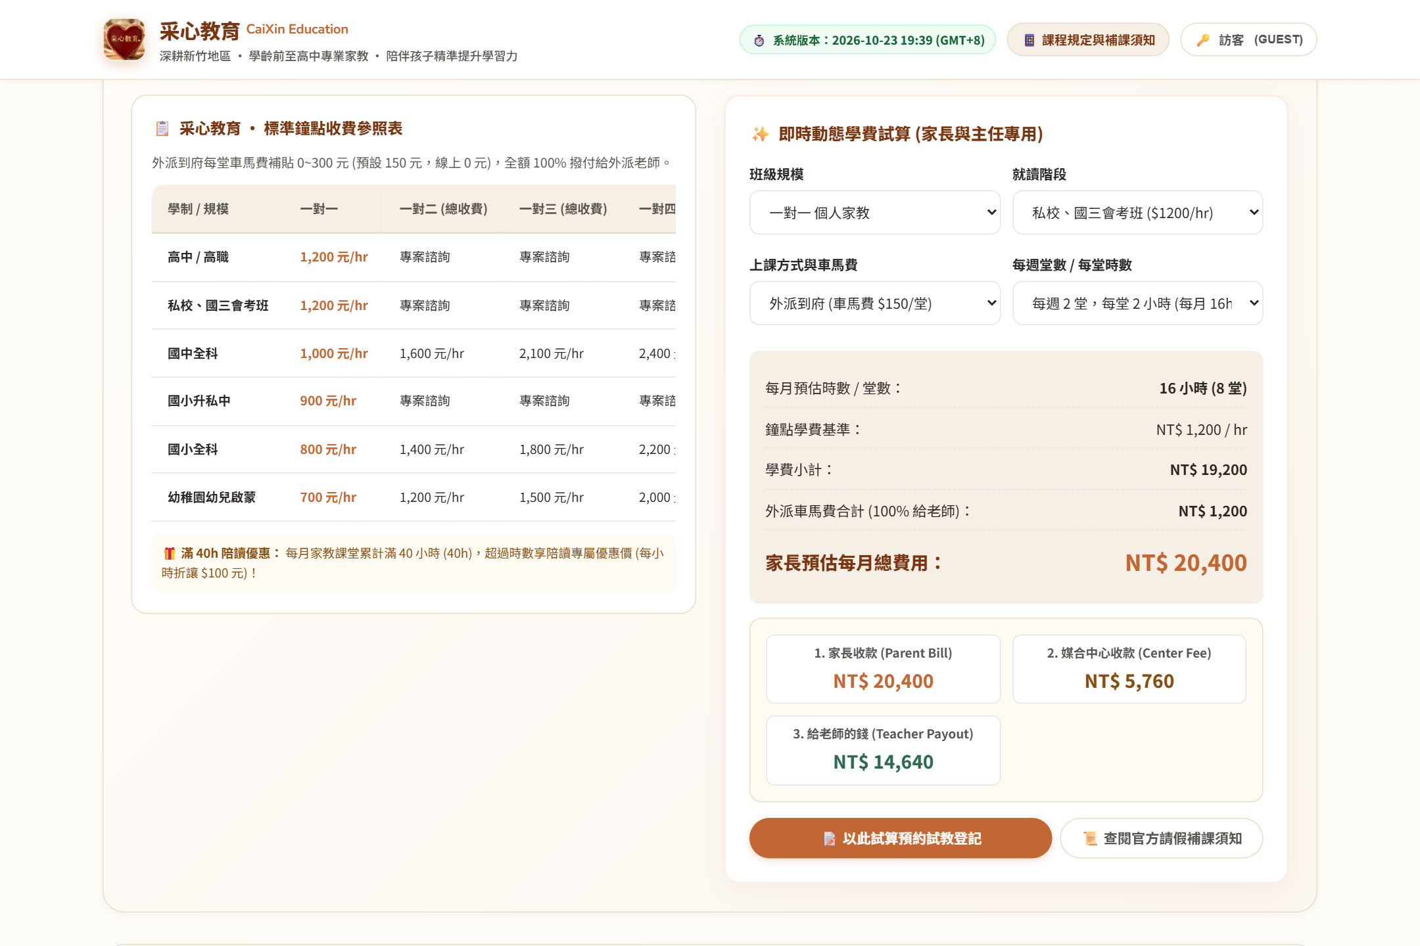Click the 學制 / 規模 column header

point(198,209)
